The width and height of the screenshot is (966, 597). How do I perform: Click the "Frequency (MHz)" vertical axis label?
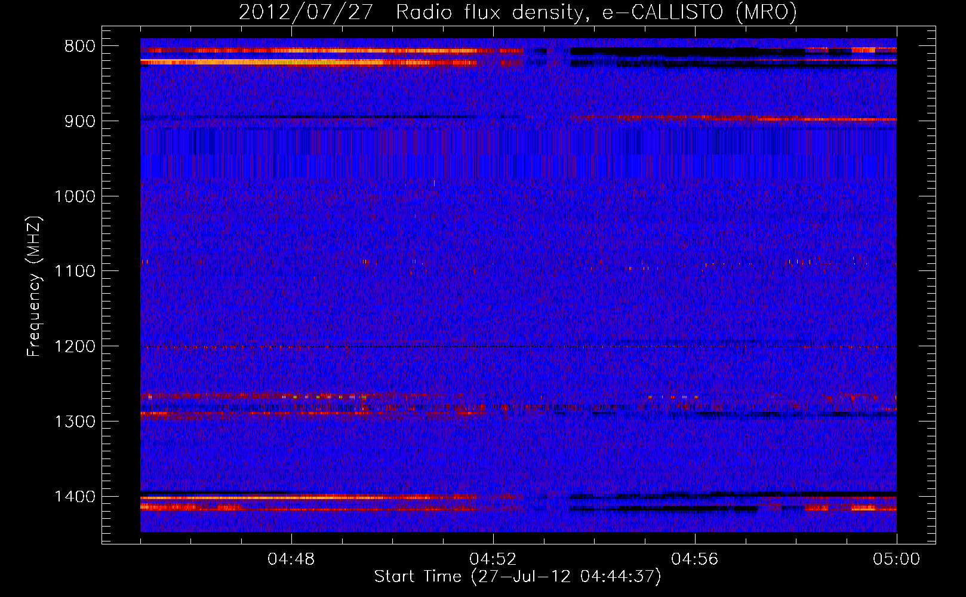35,287
